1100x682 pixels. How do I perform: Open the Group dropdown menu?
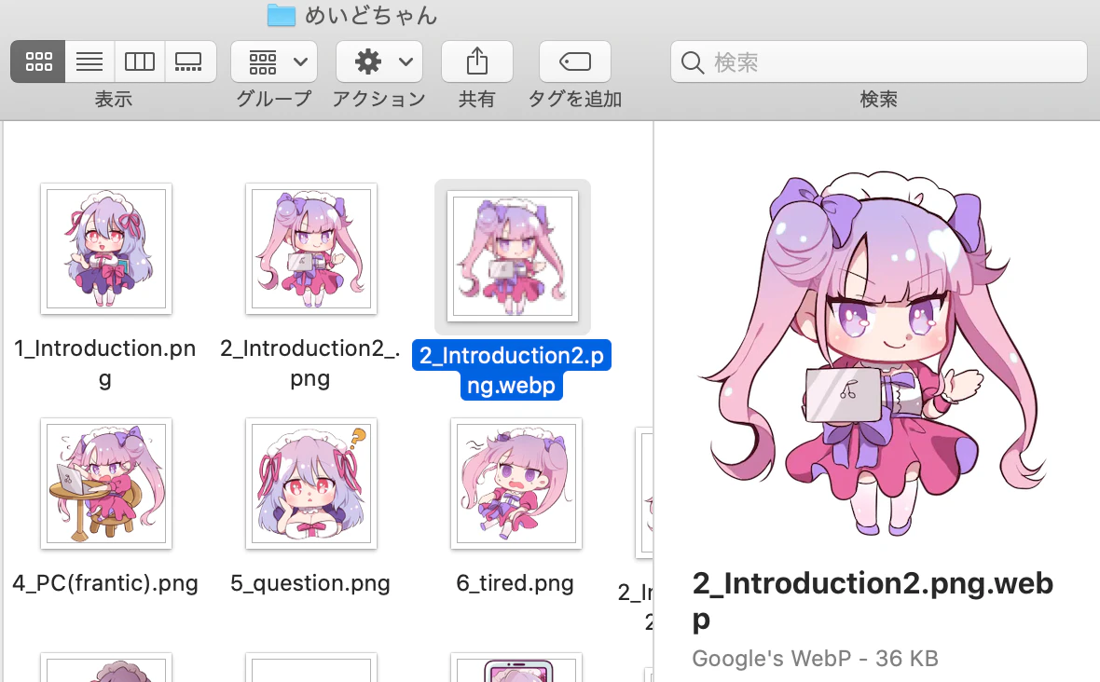(x=274, y=61)
